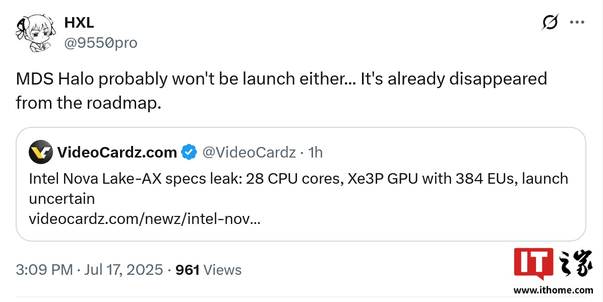The height and width of the screenshot is (302, 603).
Task: Click the quoted post's 1h timestamp
Action: pyautogui.click(x=315, y=152)
